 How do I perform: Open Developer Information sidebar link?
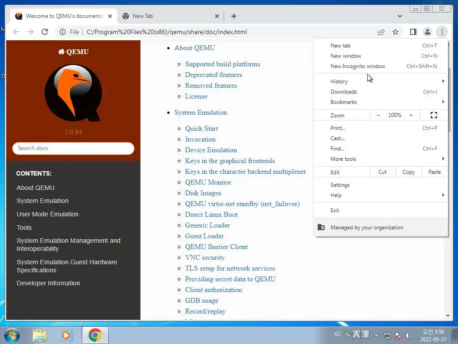(x=48, y=283)
